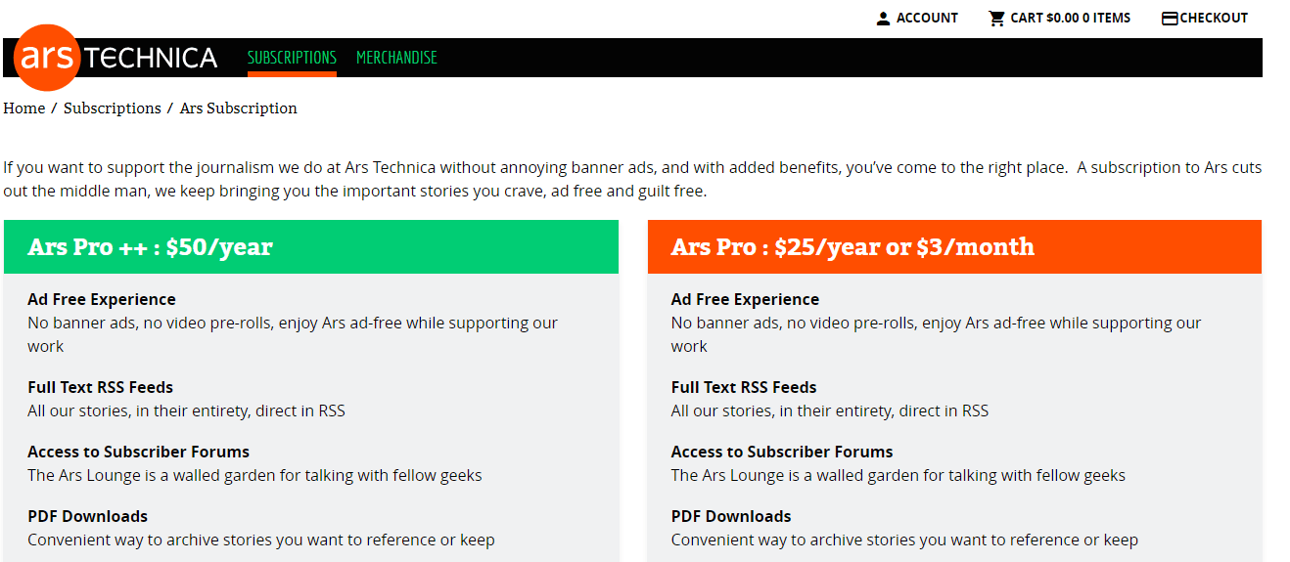Click the Ars Subscription breadcrumb item

click(239, 108)
